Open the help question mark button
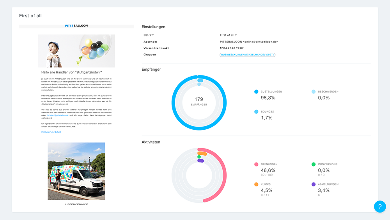The width and height of the screenshot is (390, 220). coord(379,207)
